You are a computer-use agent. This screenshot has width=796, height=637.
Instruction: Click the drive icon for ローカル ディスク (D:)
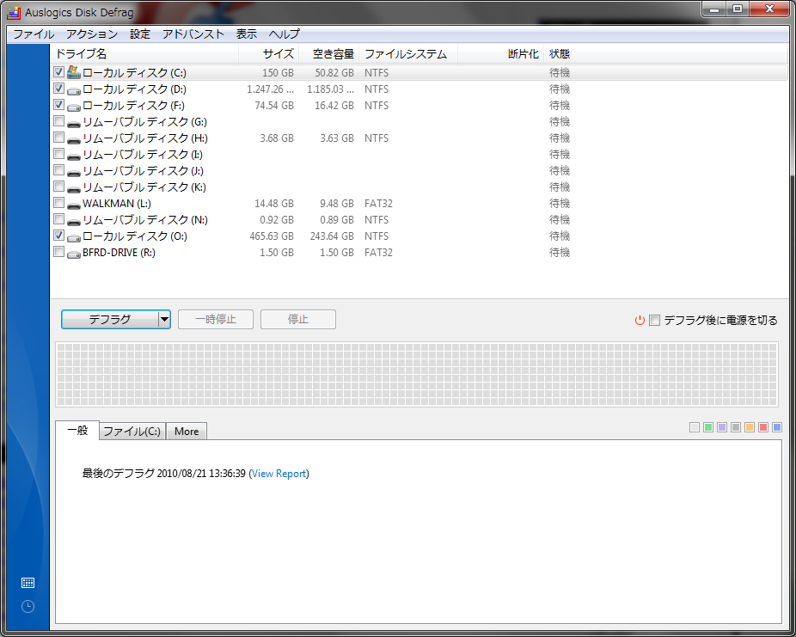[x=74, y=90]
